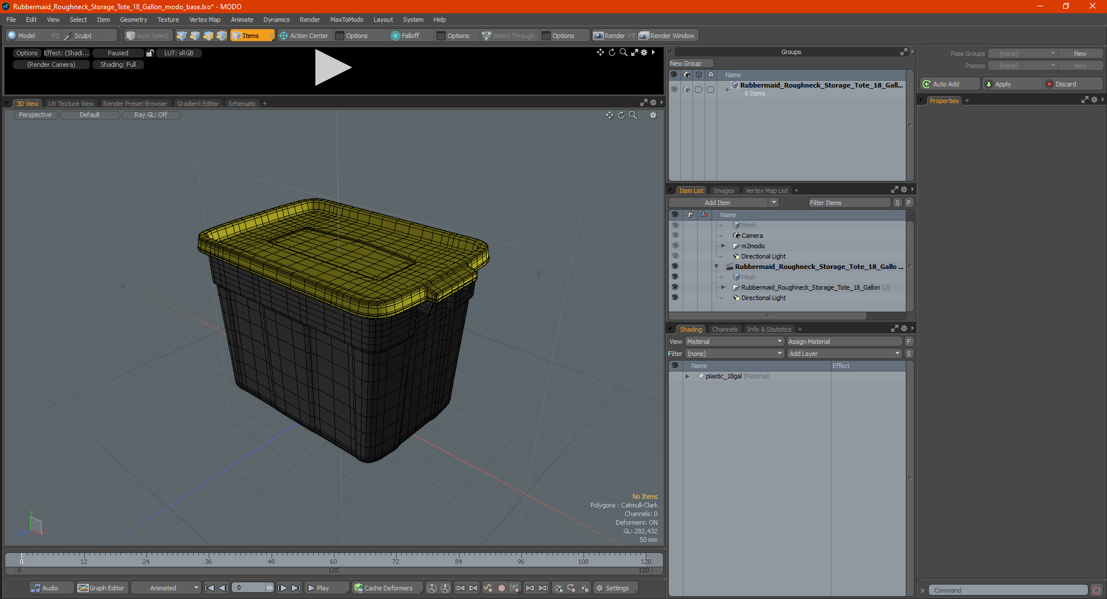The height and width of the screenshot is (599, 1107).
Task: Click the record keyframe circle icon
Action: point(502,588)
